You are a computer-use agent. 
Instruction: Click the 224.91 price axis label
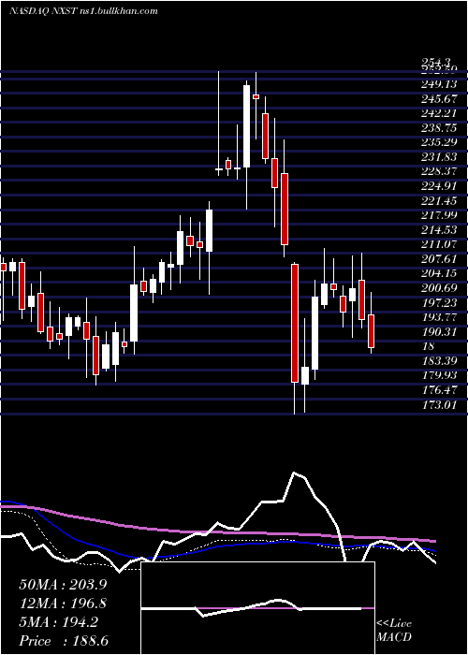coord(438,186)
